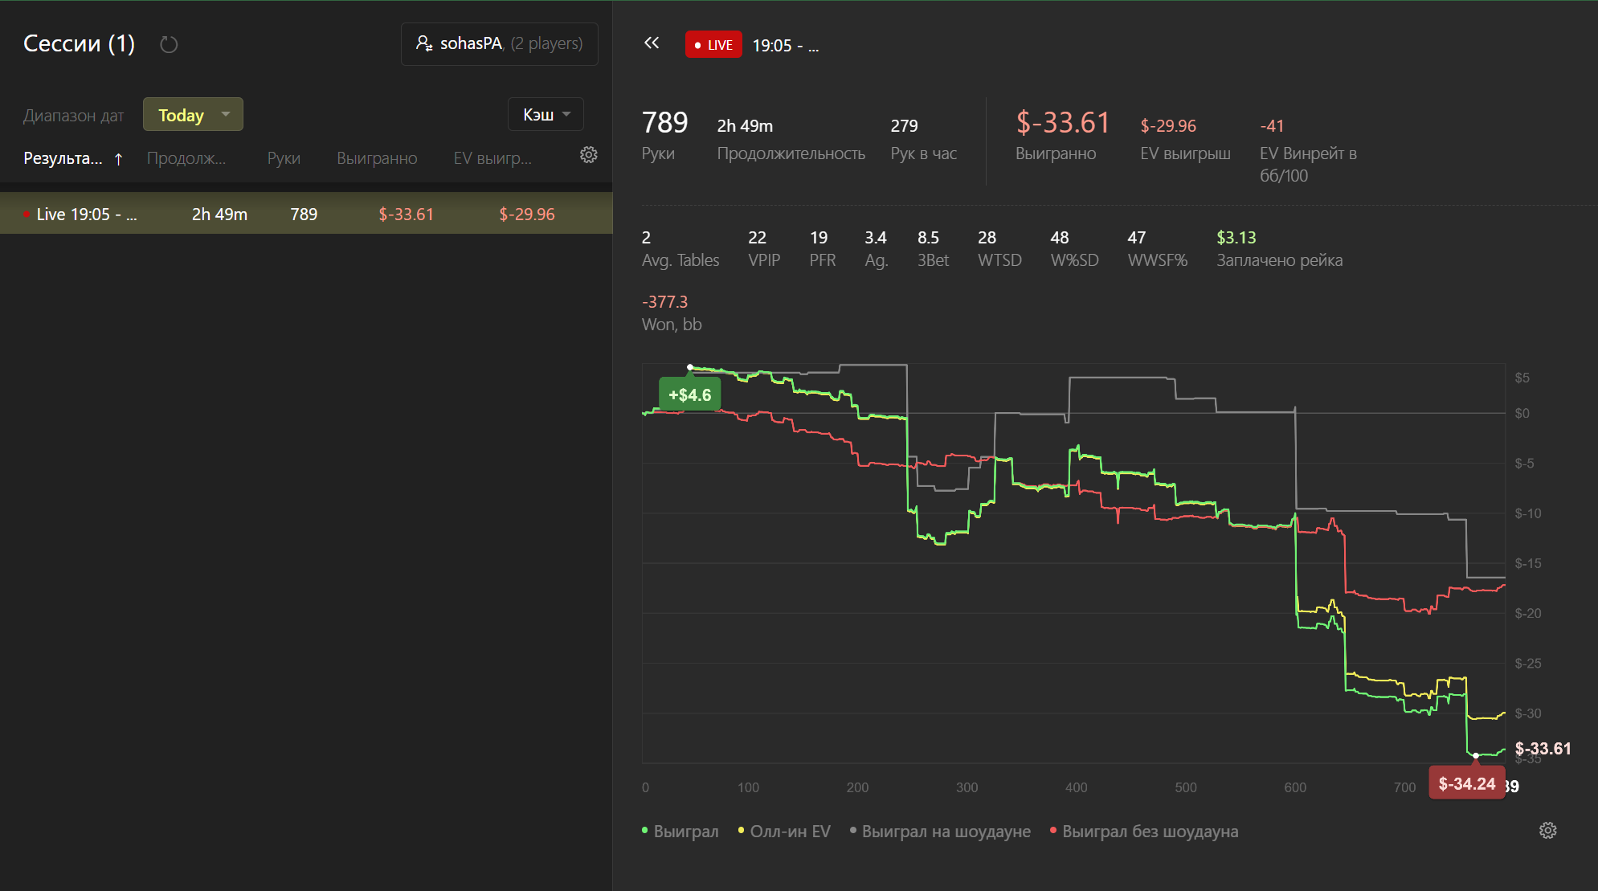The image size is (1598, 891).
Task: Open the graph settings gear icon
Action: (x=1548, y=831)
